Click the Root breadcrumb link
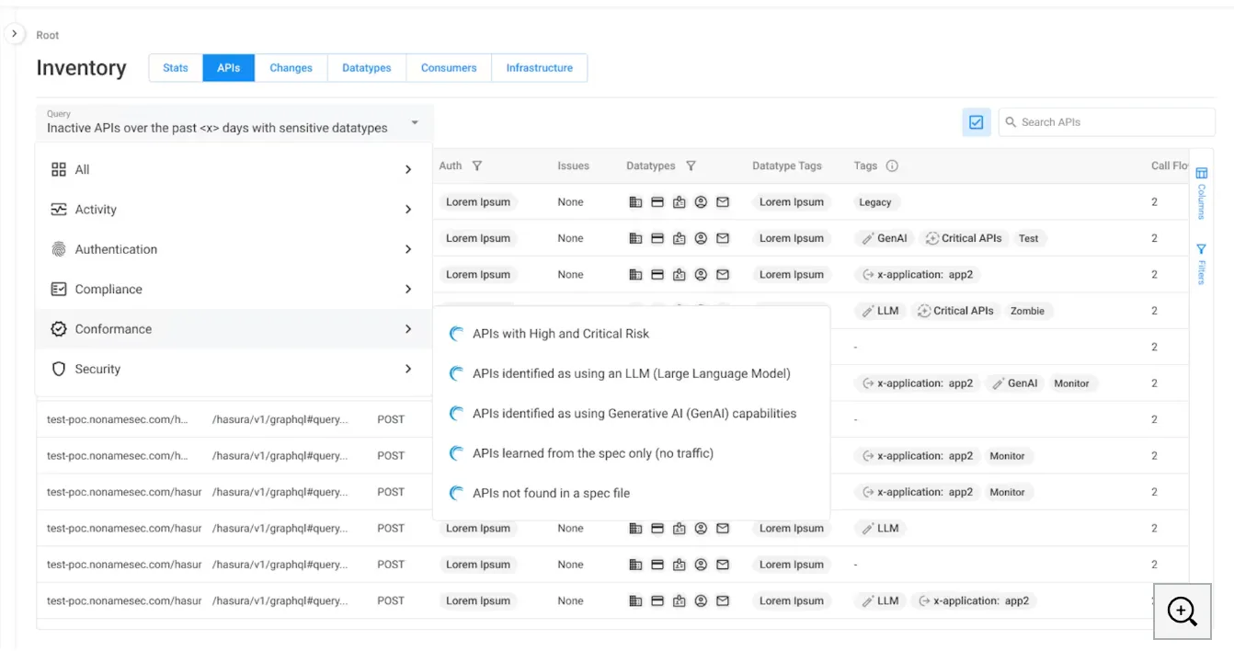The width and height of the screenshot is (1234, 651). (47, 35)
